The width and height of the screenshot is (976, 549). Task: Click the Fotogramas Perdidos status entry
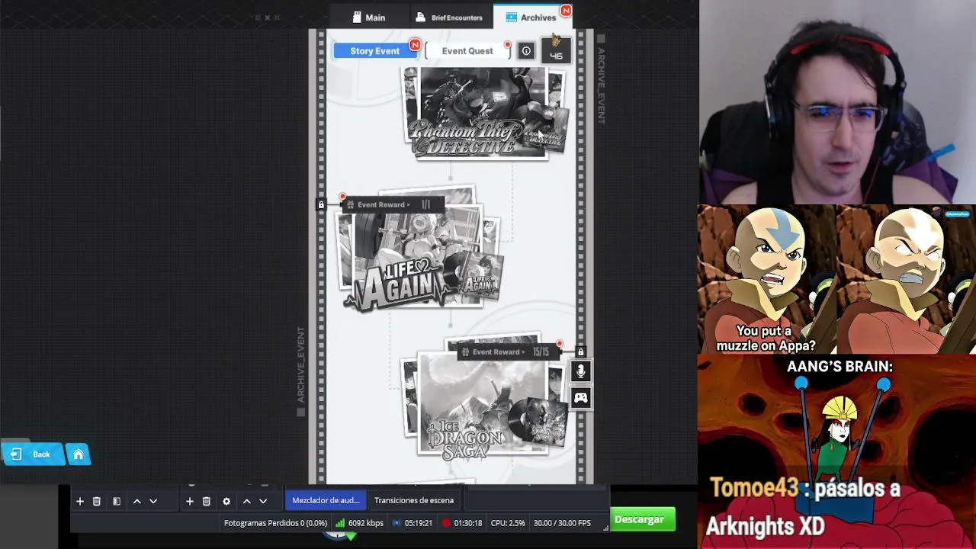(275, 523)
